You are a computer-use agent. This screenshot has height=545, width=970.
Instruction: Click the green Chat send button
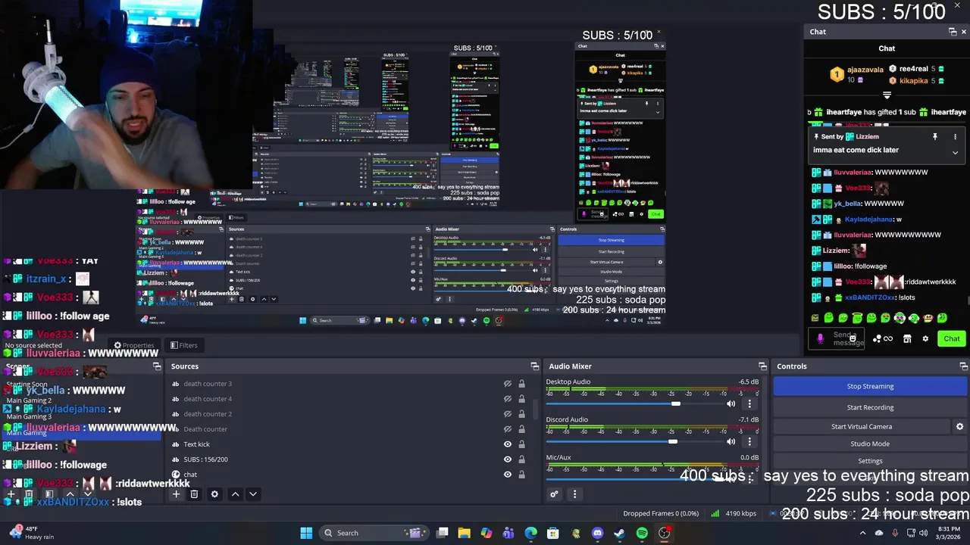pos(951,339)
